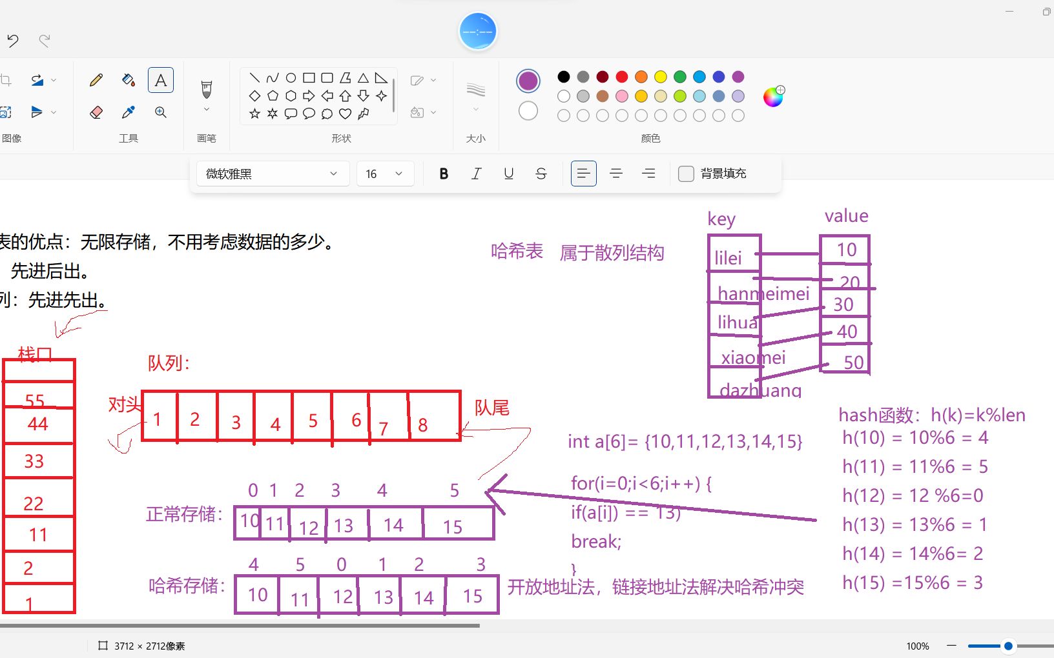Set text alignment to right
The width and height of the screenshot is (1054, 658).
pyautogui.click(x=648, y=174)
